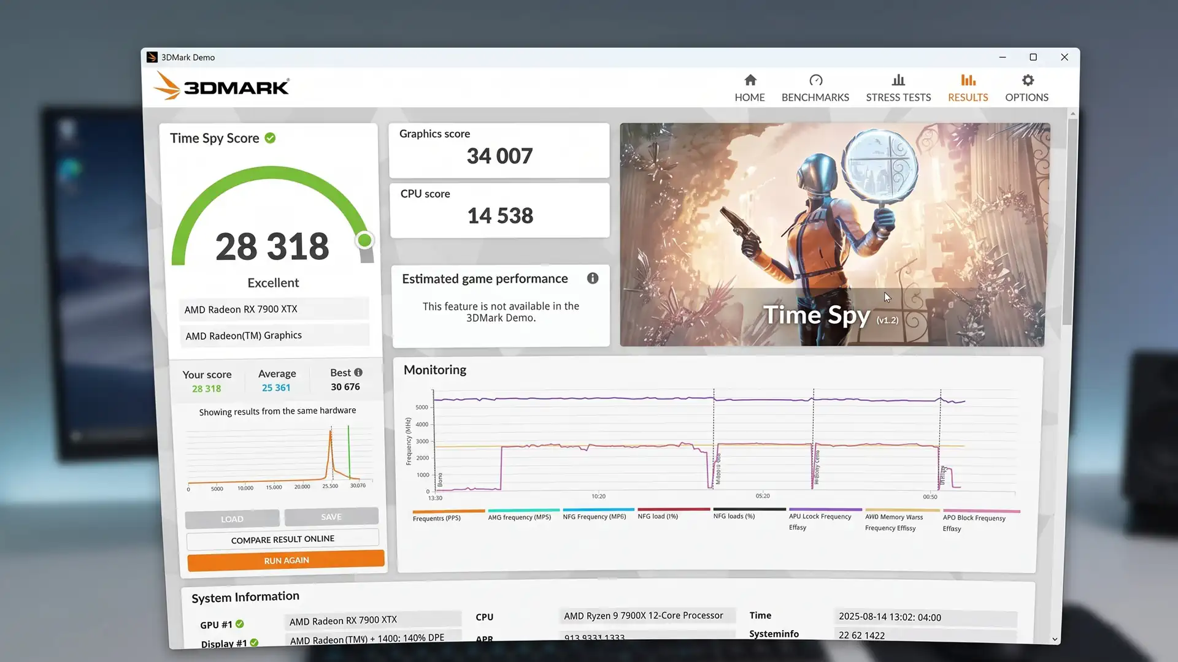
Task: Open the OPTIONS tab
Action: click(1027, 88)
